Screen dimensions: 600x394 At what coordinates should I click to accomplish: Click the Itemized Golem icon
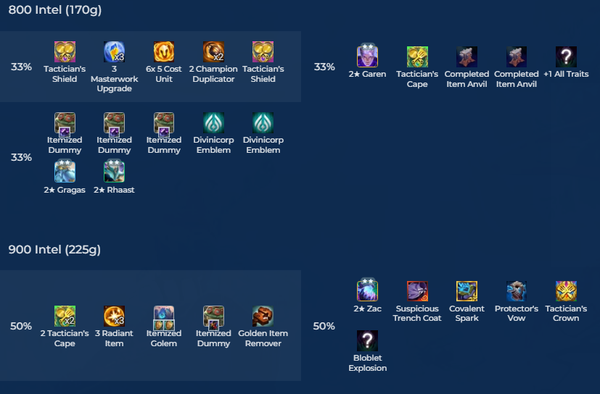click(164, 317)
